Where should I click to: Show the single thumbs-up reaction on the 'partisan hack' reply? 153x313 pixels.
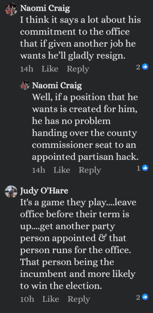coord(142,168)
